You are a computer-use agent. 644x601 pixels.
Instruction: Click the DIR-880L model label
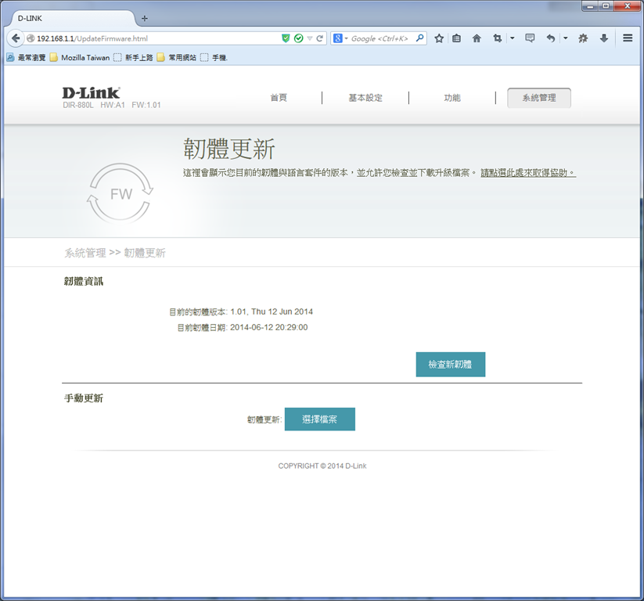78,105
